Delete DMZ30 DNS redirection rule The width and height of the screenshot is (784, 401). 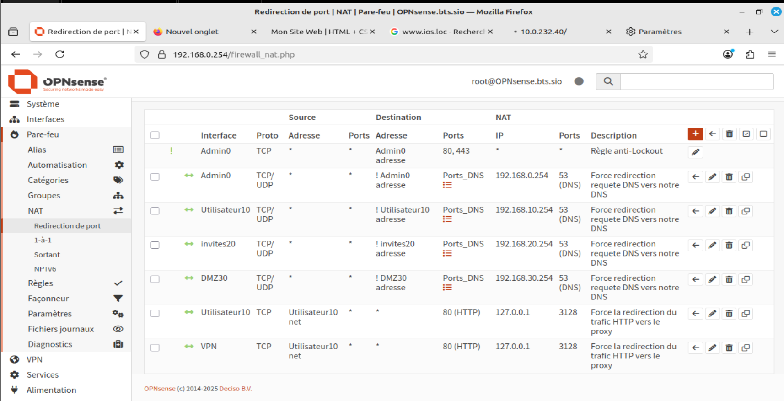(729, 279)
